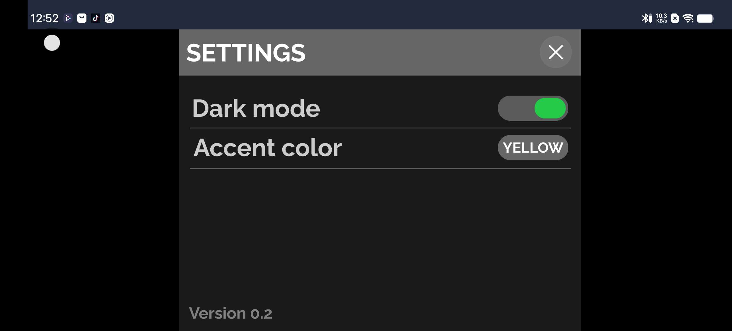This screenshot has width=732, height=331.
Task: Tap the Bluetooth status icon
Action: [x=645, y=18]
